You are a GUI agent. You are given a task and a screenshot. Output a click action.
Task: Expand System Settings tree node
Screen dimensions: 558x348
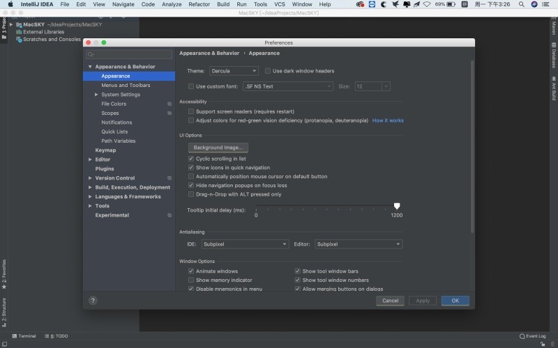tap(96, 95)
